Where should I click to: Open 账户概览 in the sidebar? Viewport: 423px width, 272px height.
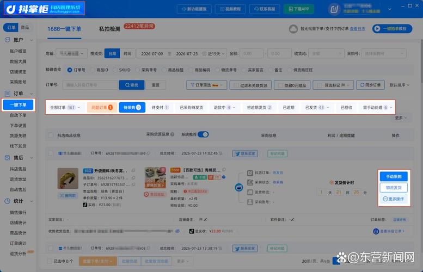[x=18, y=51]
